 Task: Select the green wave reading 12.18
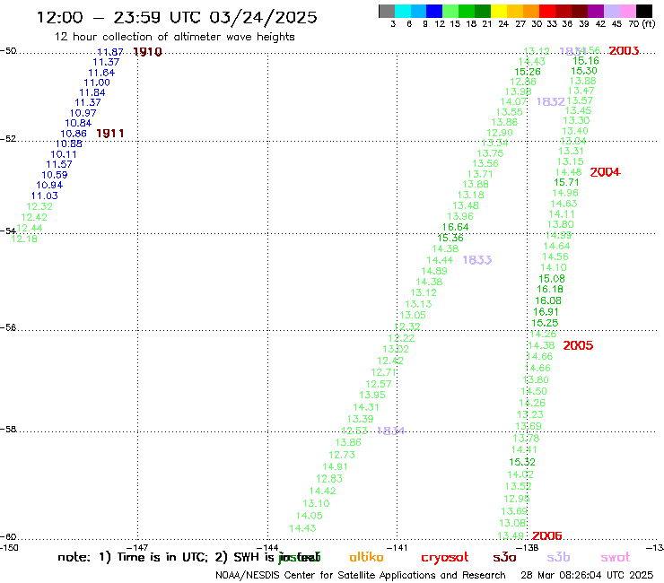point(24,239)
